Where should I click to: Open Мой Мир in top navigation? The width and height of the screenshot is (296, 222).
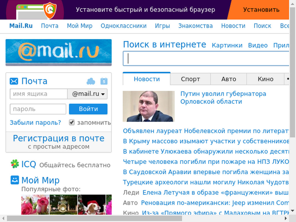coord(80,26)
